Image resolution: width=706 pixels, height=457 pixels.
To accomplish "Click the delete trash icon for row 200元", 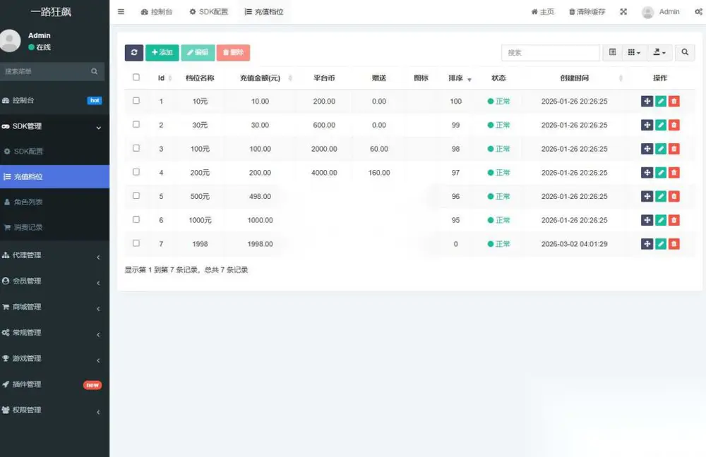I will click(x=674, y=173).
